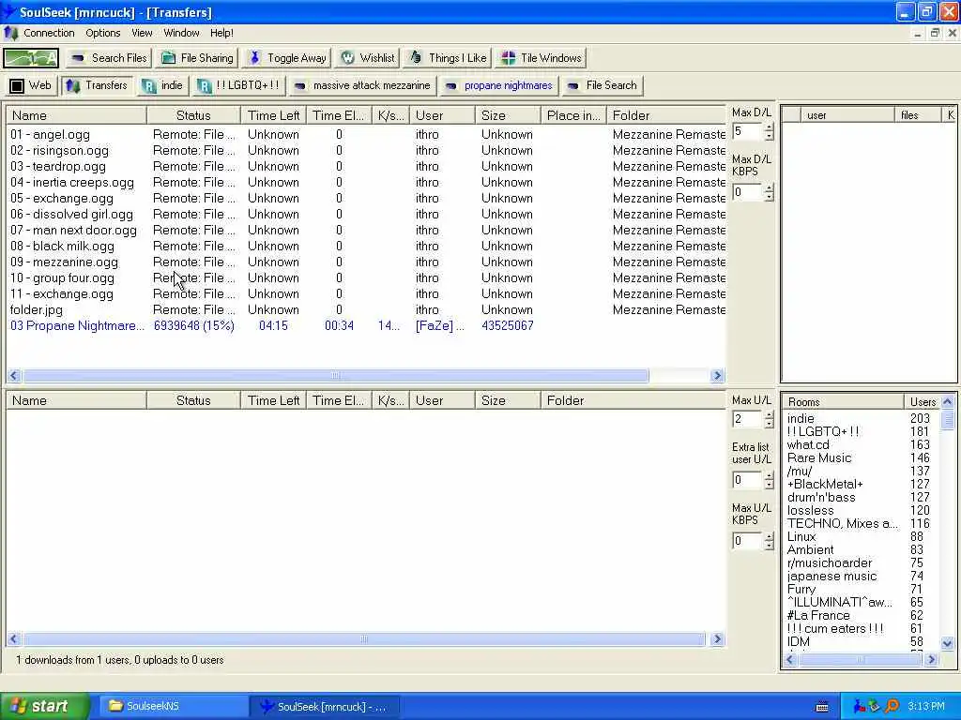
Task: Sort downloads by User column header
Action: [442, 115]
